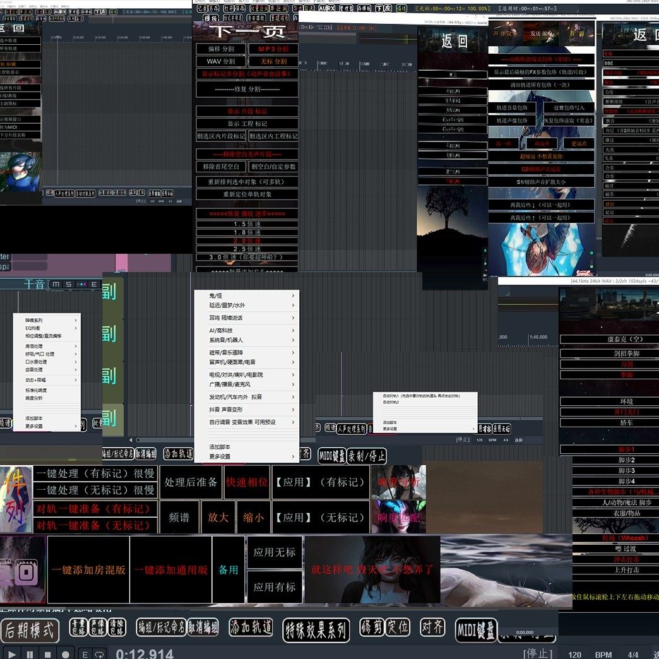Click the 添加轨道 add track icon in bottom toolbar
659x659 pixels.
[251, 627]
